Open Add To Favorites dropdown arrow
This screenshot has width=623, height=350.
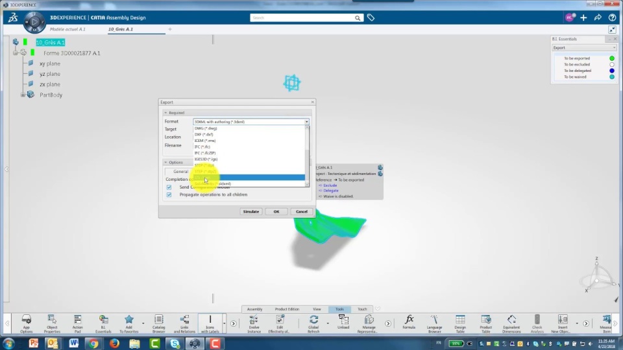pyautogui.click(x=143, y=323)
